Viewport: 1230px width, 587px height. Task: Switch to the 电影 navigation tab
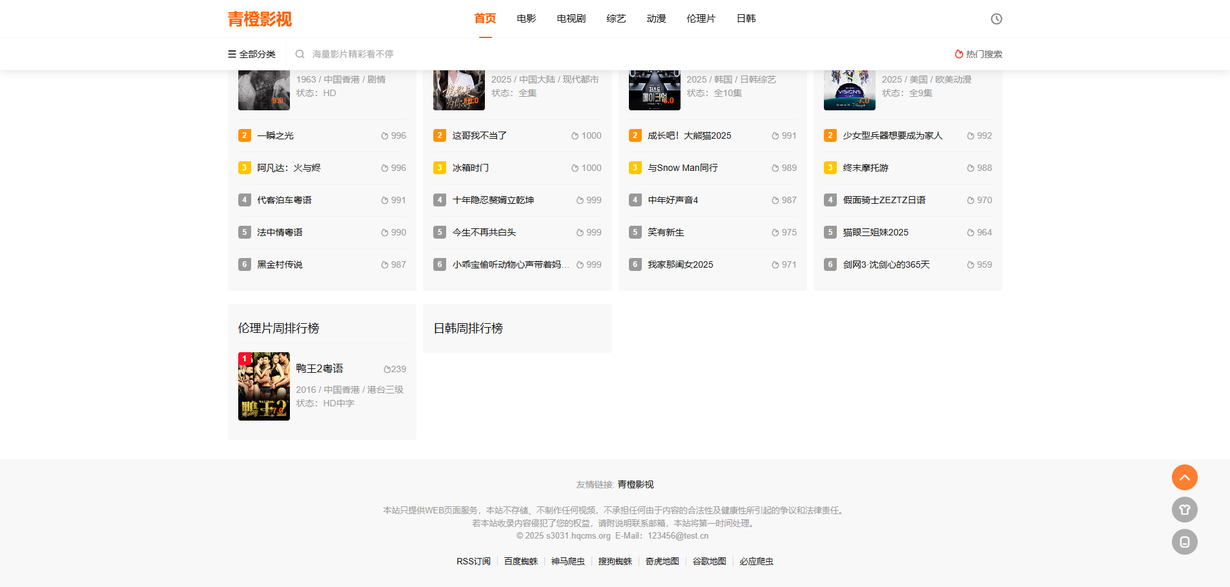[x=526, y=19]
